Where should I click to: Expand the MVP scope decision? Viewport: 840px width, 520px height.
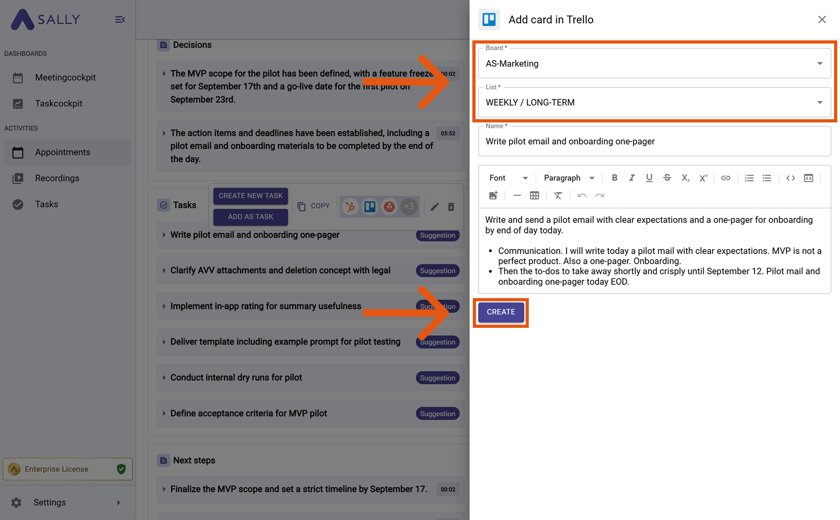pyautogui.click(x=164, y=73)
